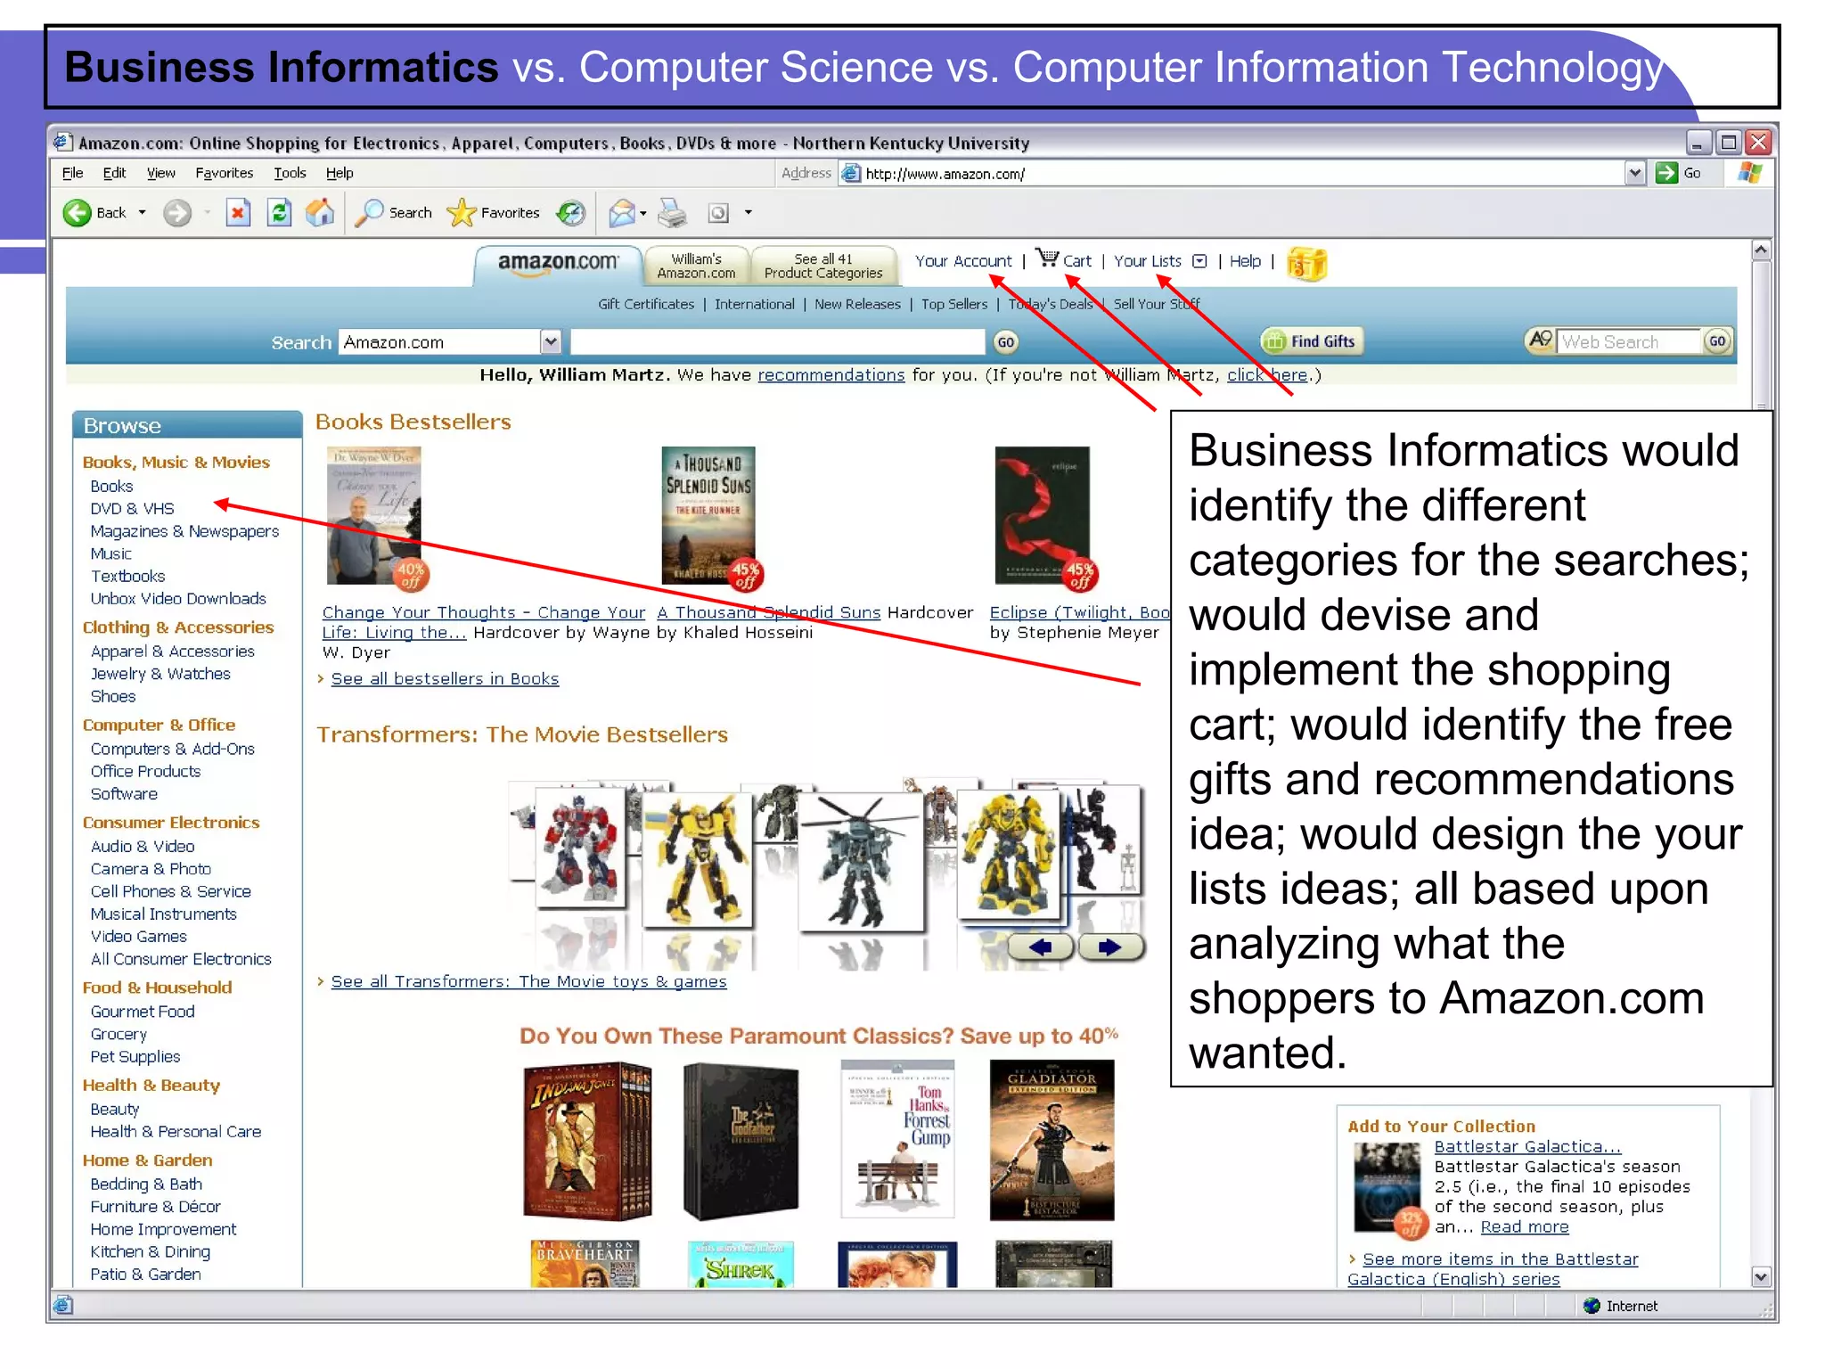This screenshot has height=1369, width=1825.
Task: Open the Tools menu
Action: (290, 173)
